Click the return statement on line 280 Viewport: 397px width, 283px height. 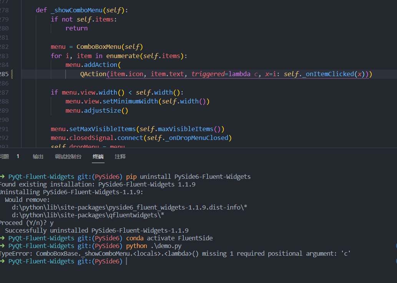pyautogui.click(x=76, y=28)
